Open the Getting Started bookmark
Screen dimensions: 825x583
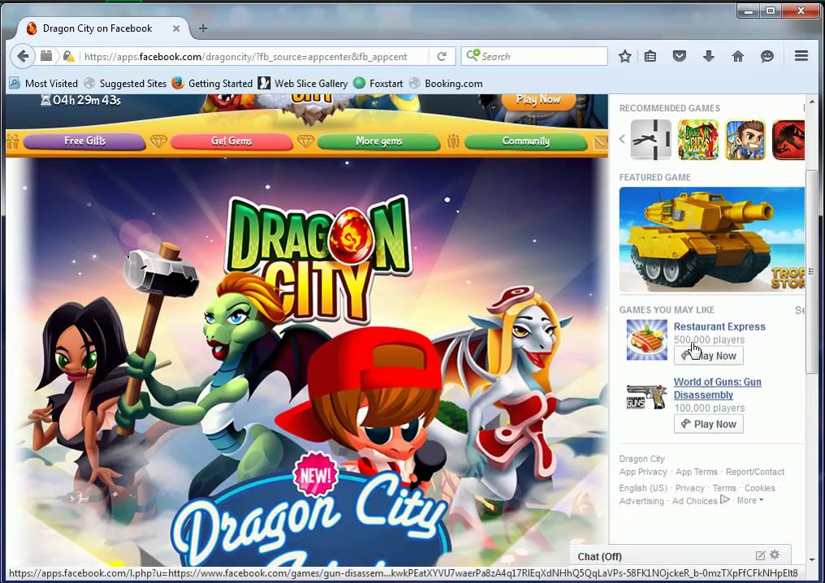click(213, 83)
